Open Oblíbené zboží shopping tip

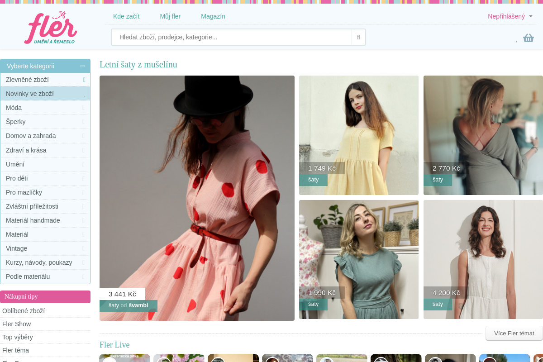tap(24, 311)
